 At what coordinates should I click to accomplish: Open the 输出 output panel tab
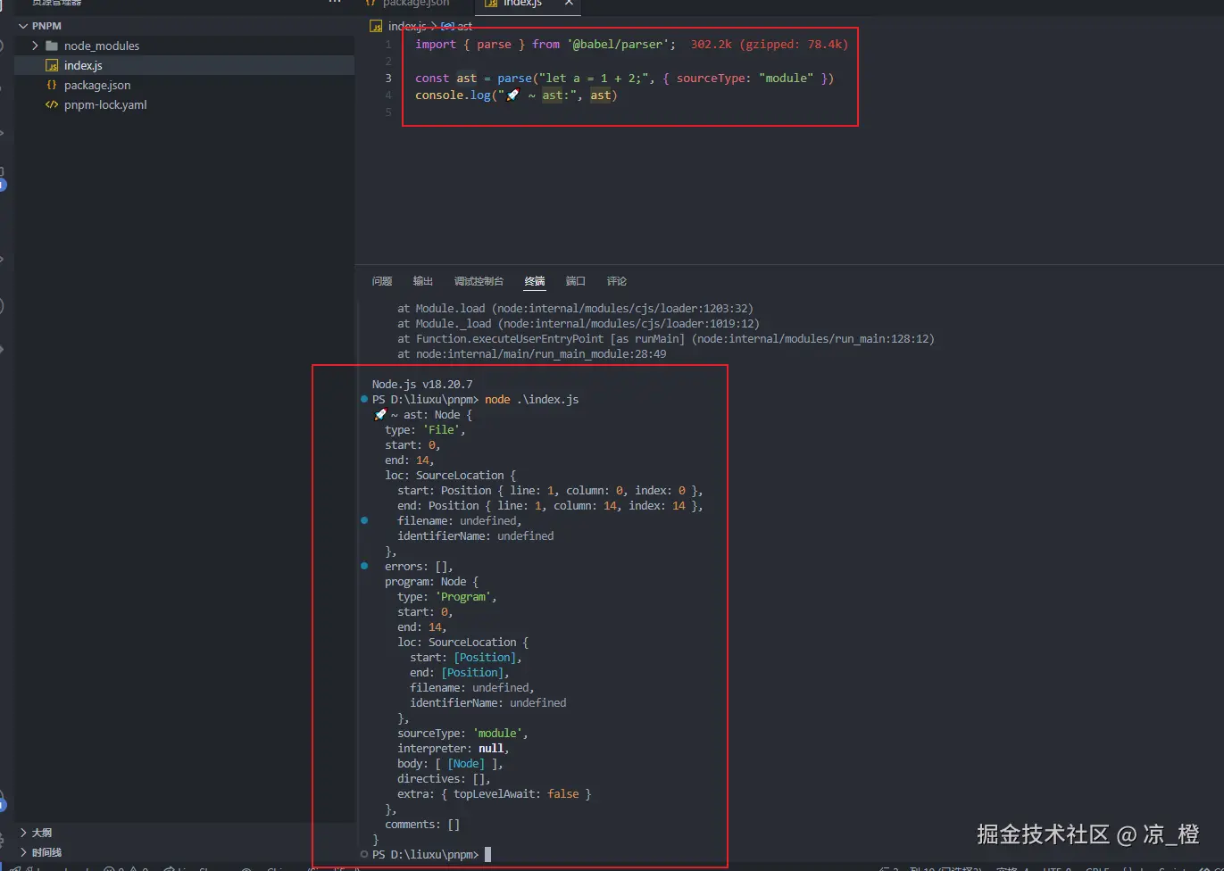tap(423, 281)
